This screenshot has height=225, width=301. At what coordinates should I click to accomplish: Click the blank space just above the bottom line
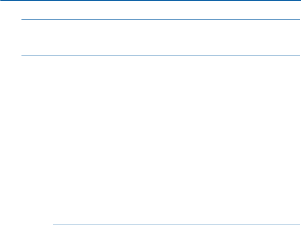(177, 217)
